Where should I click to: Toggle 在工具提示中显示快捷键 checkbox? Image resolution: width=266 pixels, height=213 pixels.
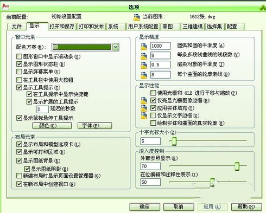[29, 94]
